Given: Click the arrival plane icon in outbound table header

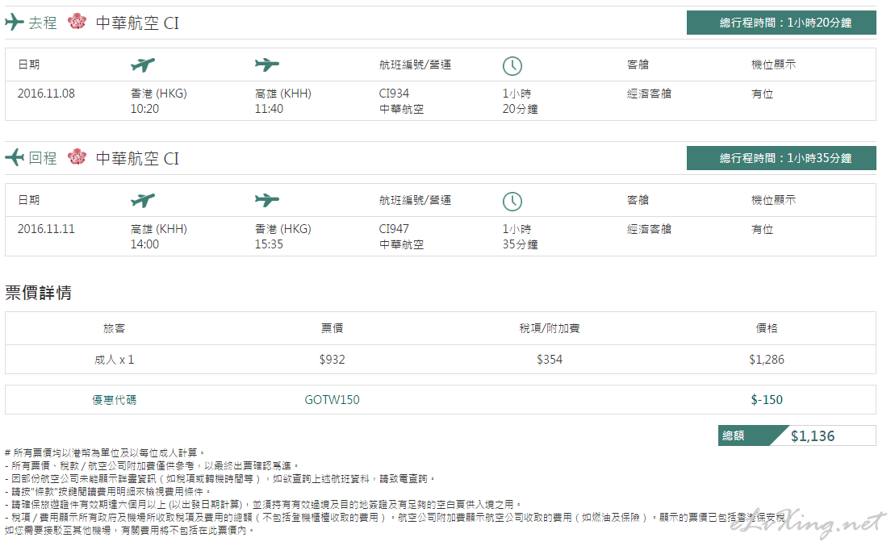Looking at the screenshot, I should (266, 65).
